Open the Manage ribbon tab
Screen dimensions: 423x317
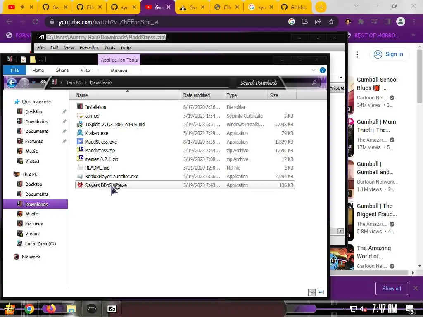(x=119, y=70)
